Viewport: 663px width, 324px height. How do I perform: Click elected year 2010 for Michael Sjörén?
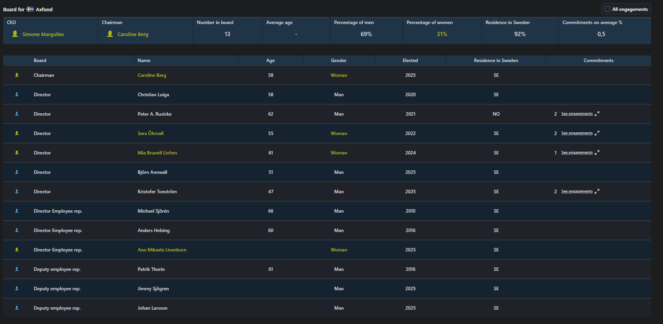click(x=410, y=211)
